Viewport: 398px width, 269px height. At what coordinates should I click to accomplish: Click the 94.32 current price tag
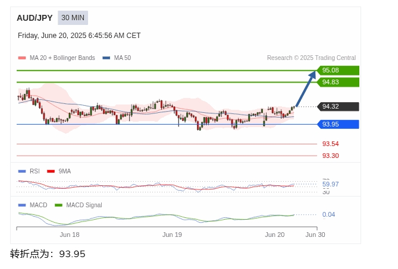(x=339, y=106)
